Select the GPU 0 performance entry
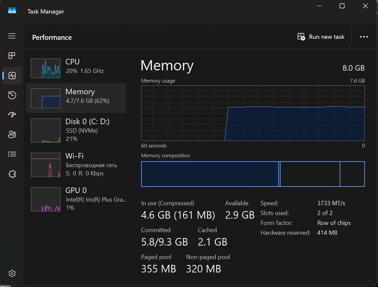This screenshot has width=378, height=287. (x=76, y=198)
